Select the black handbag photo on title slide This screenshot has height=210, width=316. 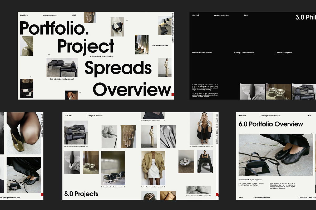coord(117,27)
